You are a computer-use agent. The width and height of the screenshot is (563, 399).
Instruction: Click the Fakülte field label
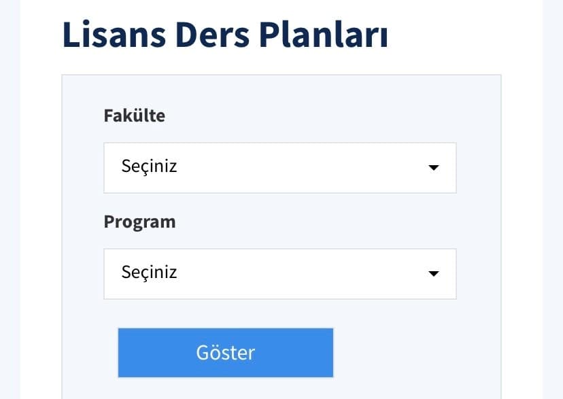click(x=134, y=116)
